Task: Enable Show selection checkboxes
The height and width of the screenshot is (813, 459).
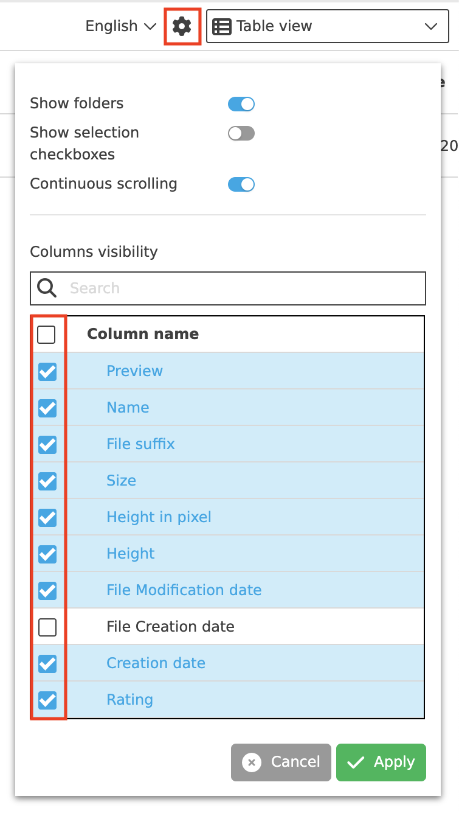Action: click(241, 133)
